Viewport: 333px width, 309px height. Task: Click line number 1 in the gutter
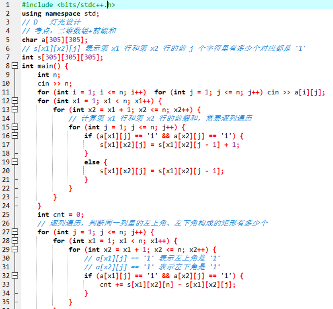click(7, 5)
